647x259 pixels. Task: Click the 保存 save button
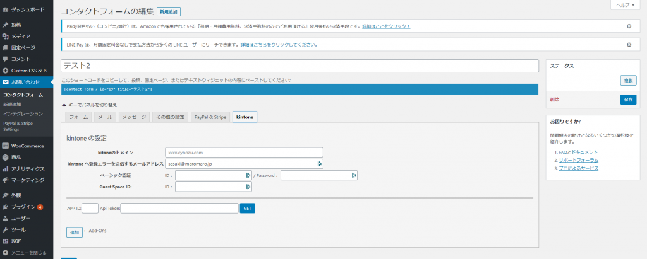628,100
